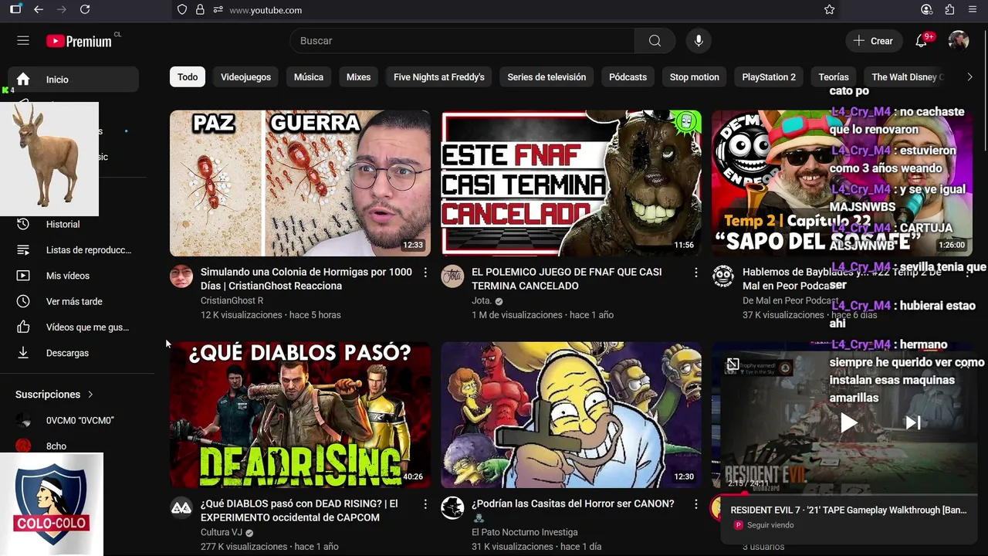
Task: Select the Videojuegos filter chip
Action: [x=245, y=77]
